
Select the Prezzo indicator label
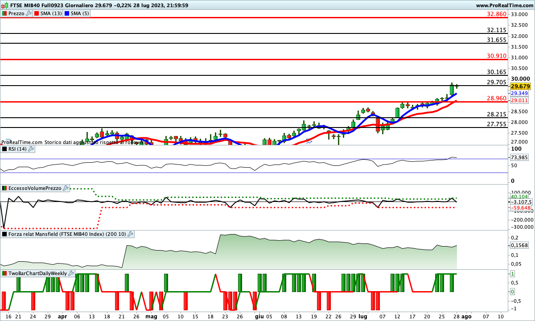(x=16, y=13)
